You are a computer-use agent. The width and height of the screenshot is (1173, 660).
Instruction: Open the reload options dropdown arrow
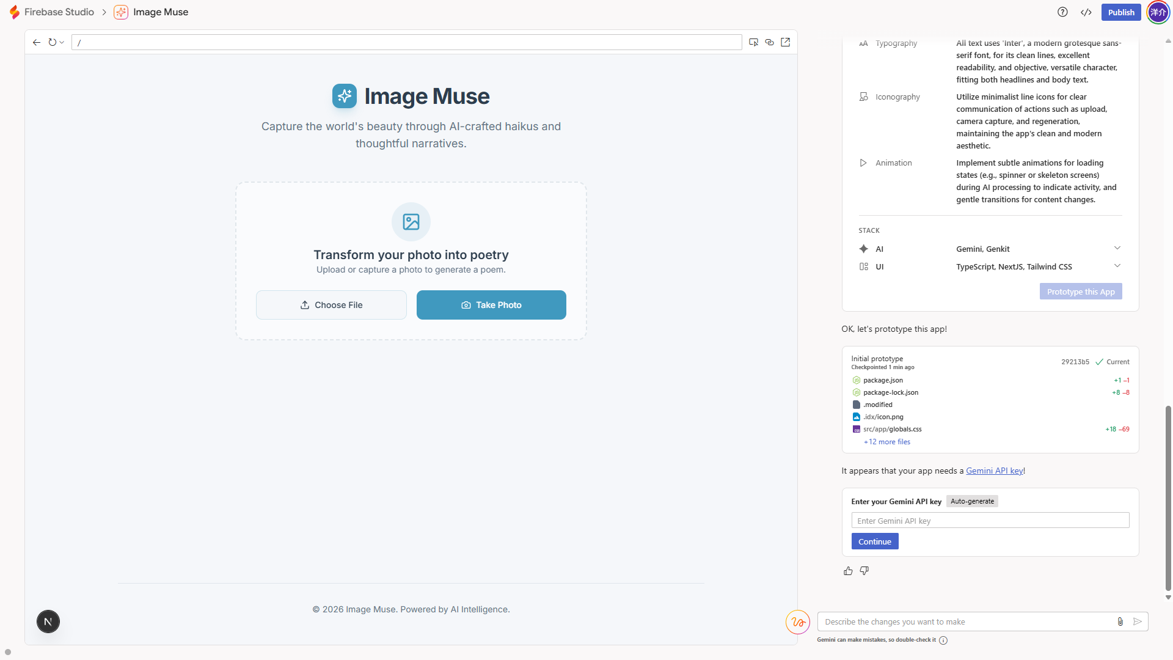(62, 43)
